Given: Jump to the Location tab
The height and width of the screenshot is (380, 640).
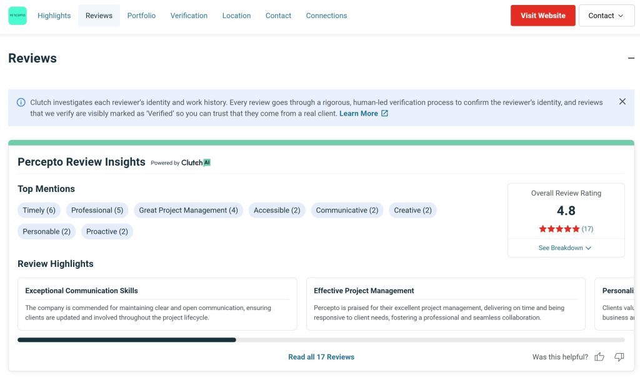Looking at the screenshot, I should [236, 16].
